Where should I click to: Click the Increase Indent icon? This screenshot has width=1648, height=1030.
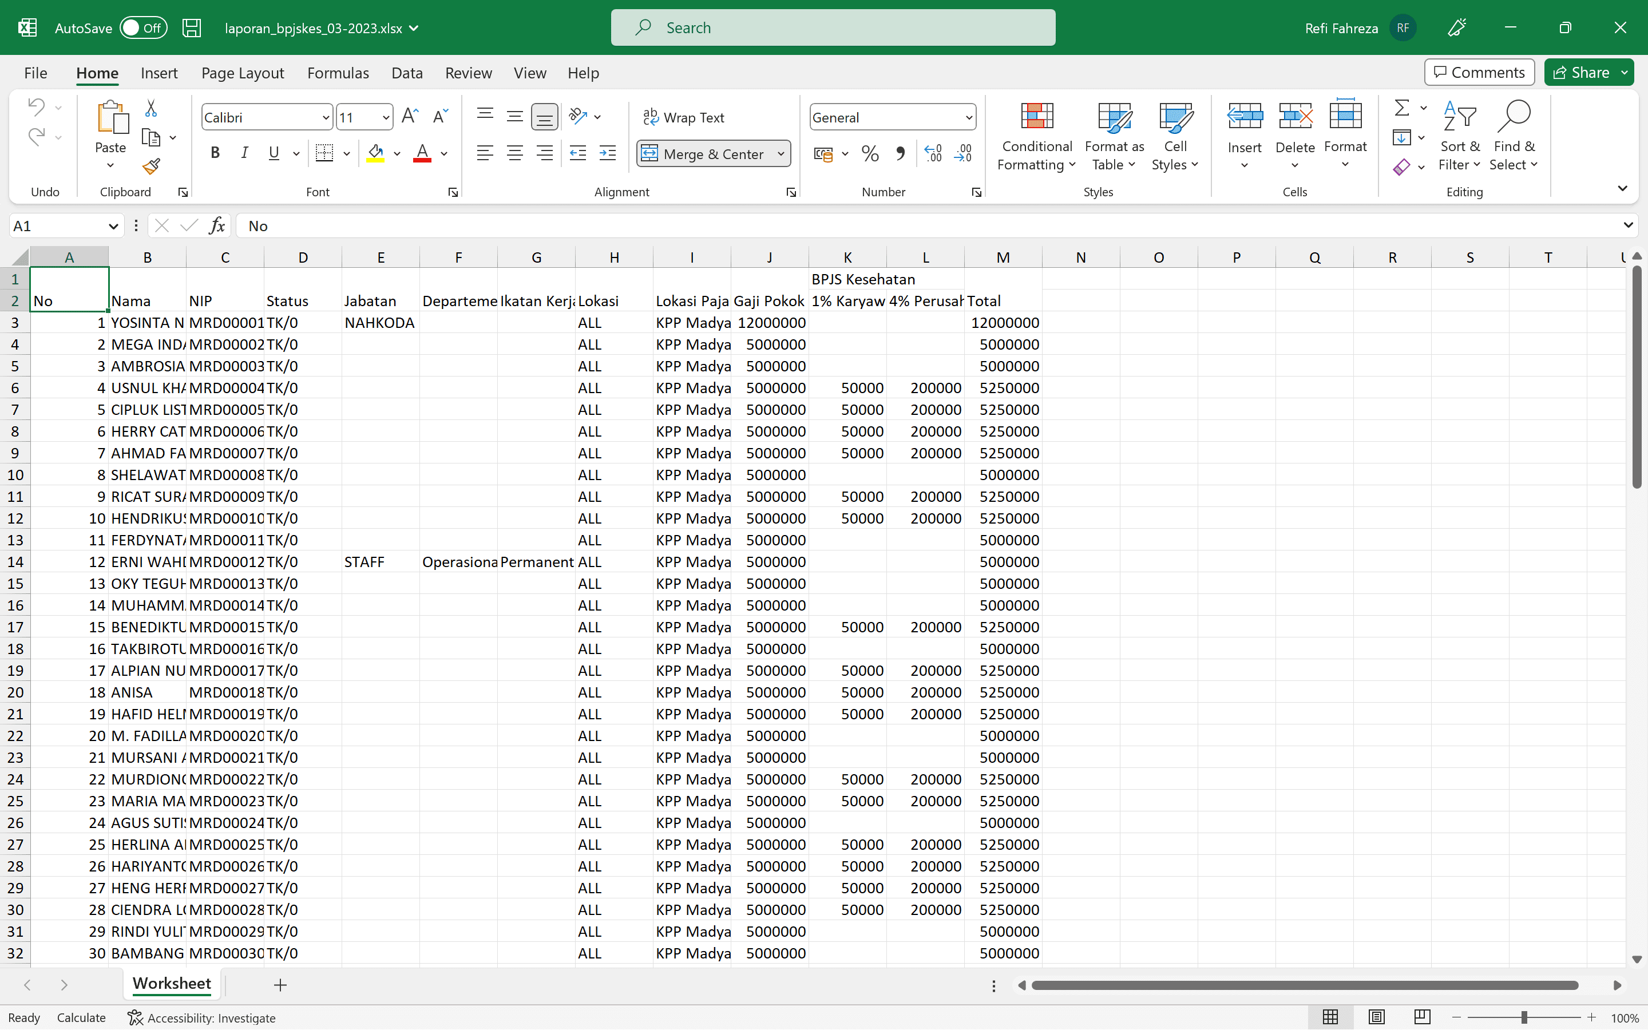608,154
